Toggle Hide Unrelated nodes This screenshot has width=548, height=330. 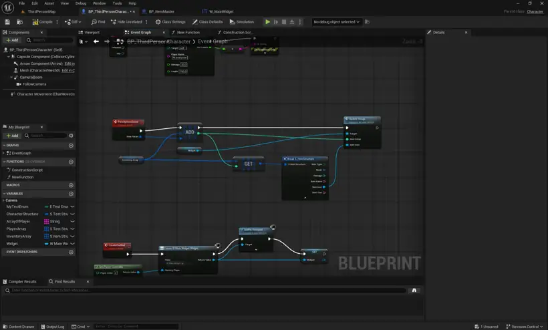click(x=126, y=22)
